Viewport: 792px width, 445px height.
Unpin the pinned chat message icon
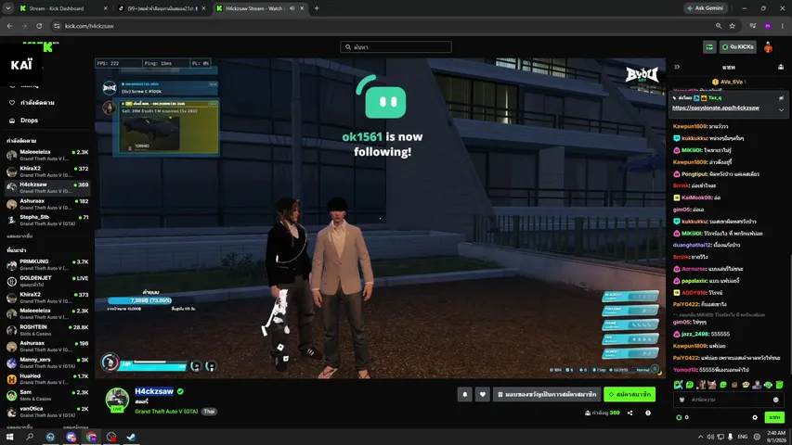782,98
